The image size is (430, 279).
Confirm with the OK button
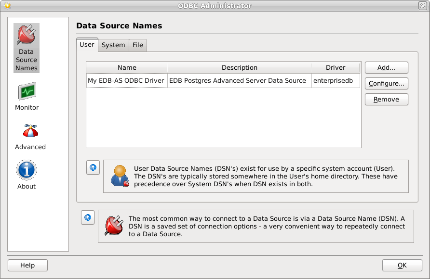(402, 266)
